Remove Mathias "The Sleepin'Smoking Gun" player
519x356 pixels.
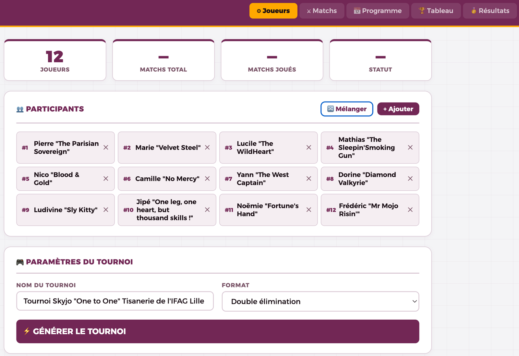coord(410,148)
